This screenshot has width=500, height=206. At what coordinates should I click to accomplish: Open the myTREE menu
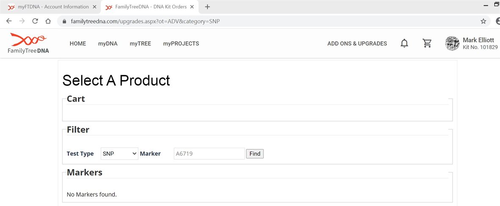[140, 43]
